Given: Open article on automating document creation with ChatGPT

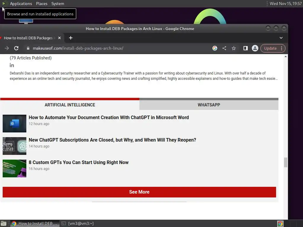Looking at the screenshot, I should pyautogui.click(x=109, y=117).
